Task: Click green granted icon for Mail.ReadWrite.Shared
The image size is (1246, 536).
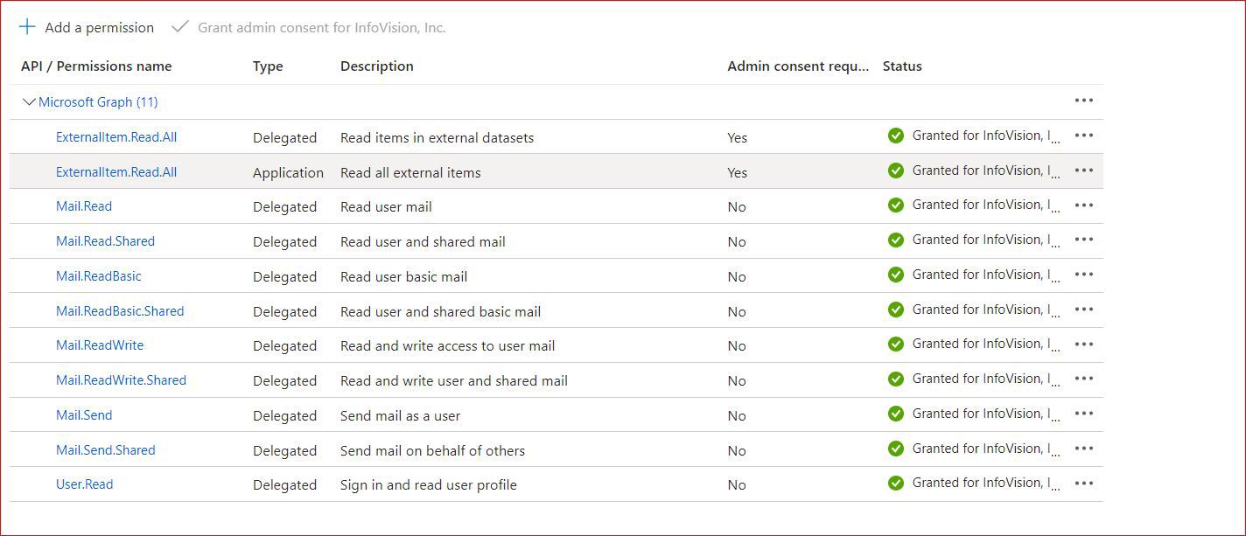Action: (896, 379)
